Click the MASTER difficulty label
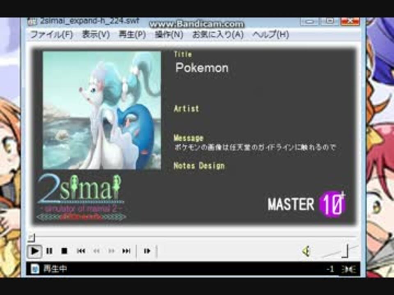The height and width of the screenshot is (295, 394). click(291, 204)
